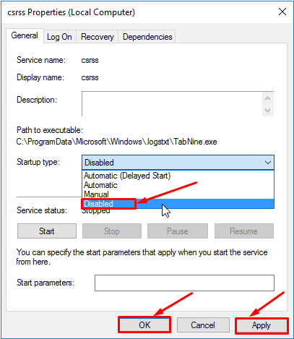Click the greyed Stop button
Image resolution: width=294 pixels, height=339 pixels.
click(112, 231)
